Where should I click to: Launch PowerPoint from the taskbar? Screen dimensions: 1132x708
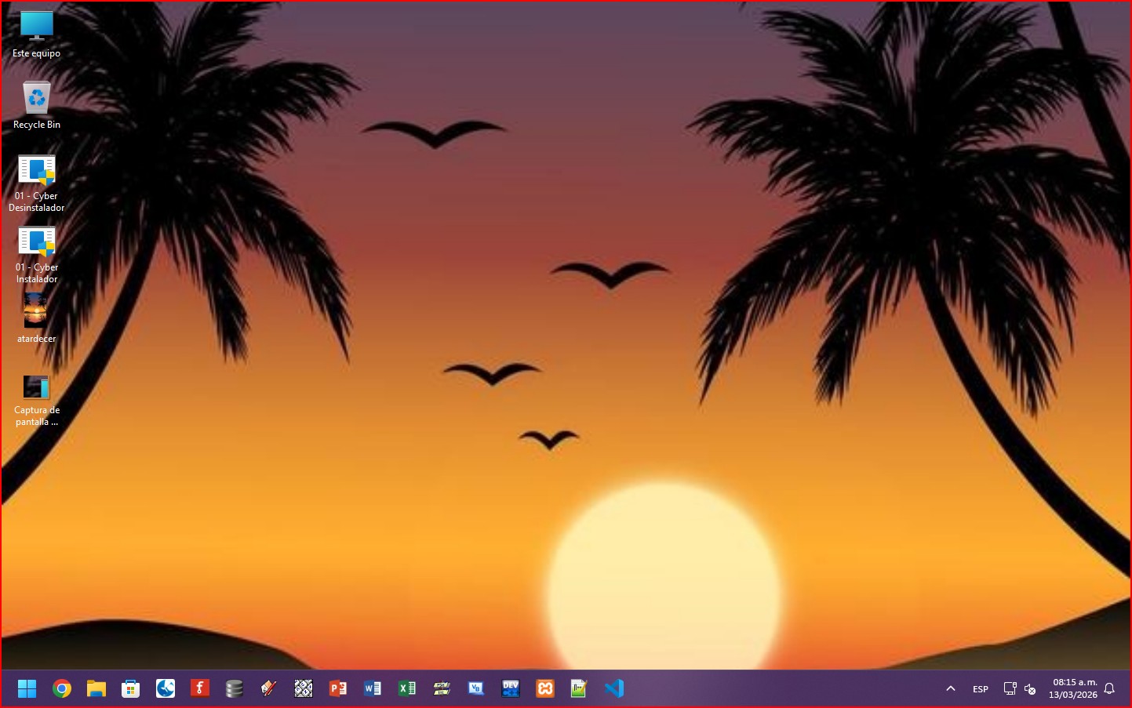(x=338, y=688)
